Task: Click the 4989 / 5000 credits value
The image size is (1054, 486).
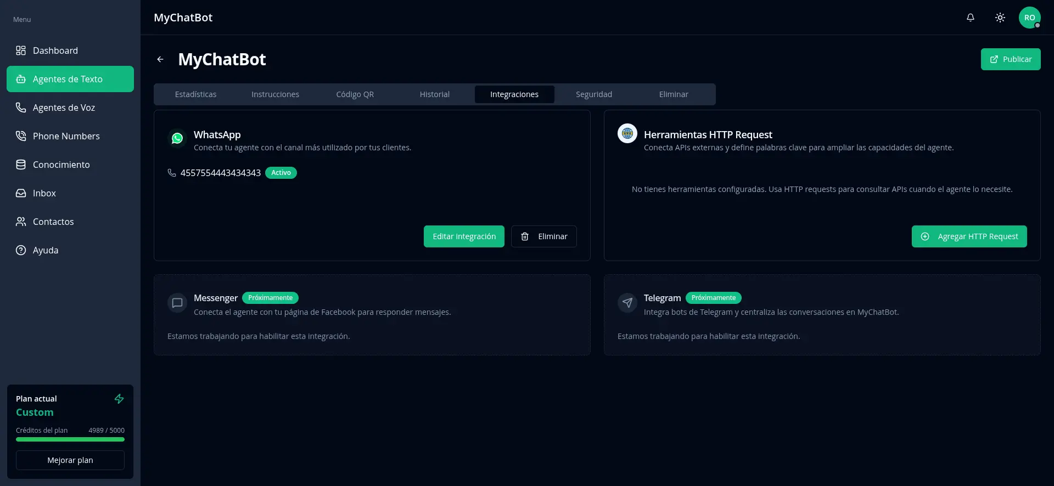Action: pos(106,431)
